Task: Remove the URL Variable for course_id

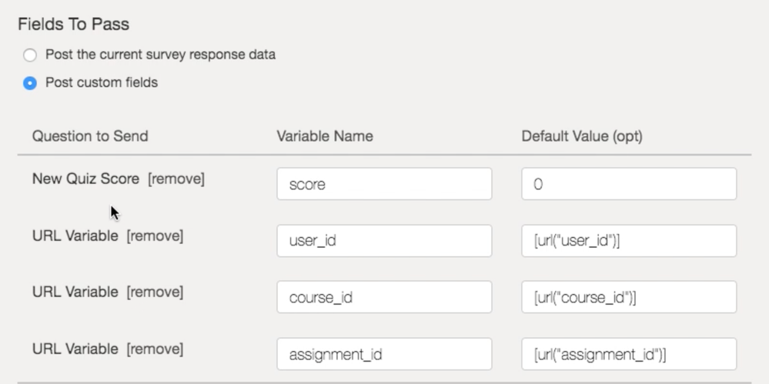Action: tap(155, 292)
